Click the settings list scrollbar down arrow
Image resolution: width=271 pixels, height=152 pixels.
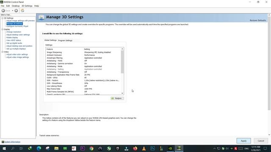[122, 93]
